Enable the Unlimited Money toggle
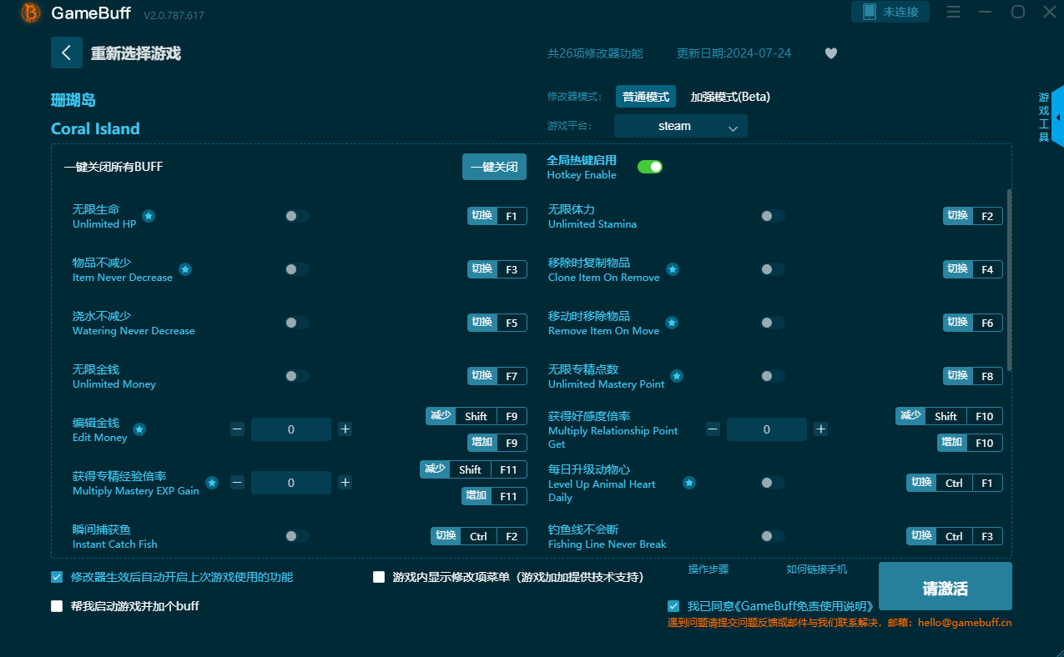The height and width of the screenshot is (657, 1064). [x=296, y=376]
